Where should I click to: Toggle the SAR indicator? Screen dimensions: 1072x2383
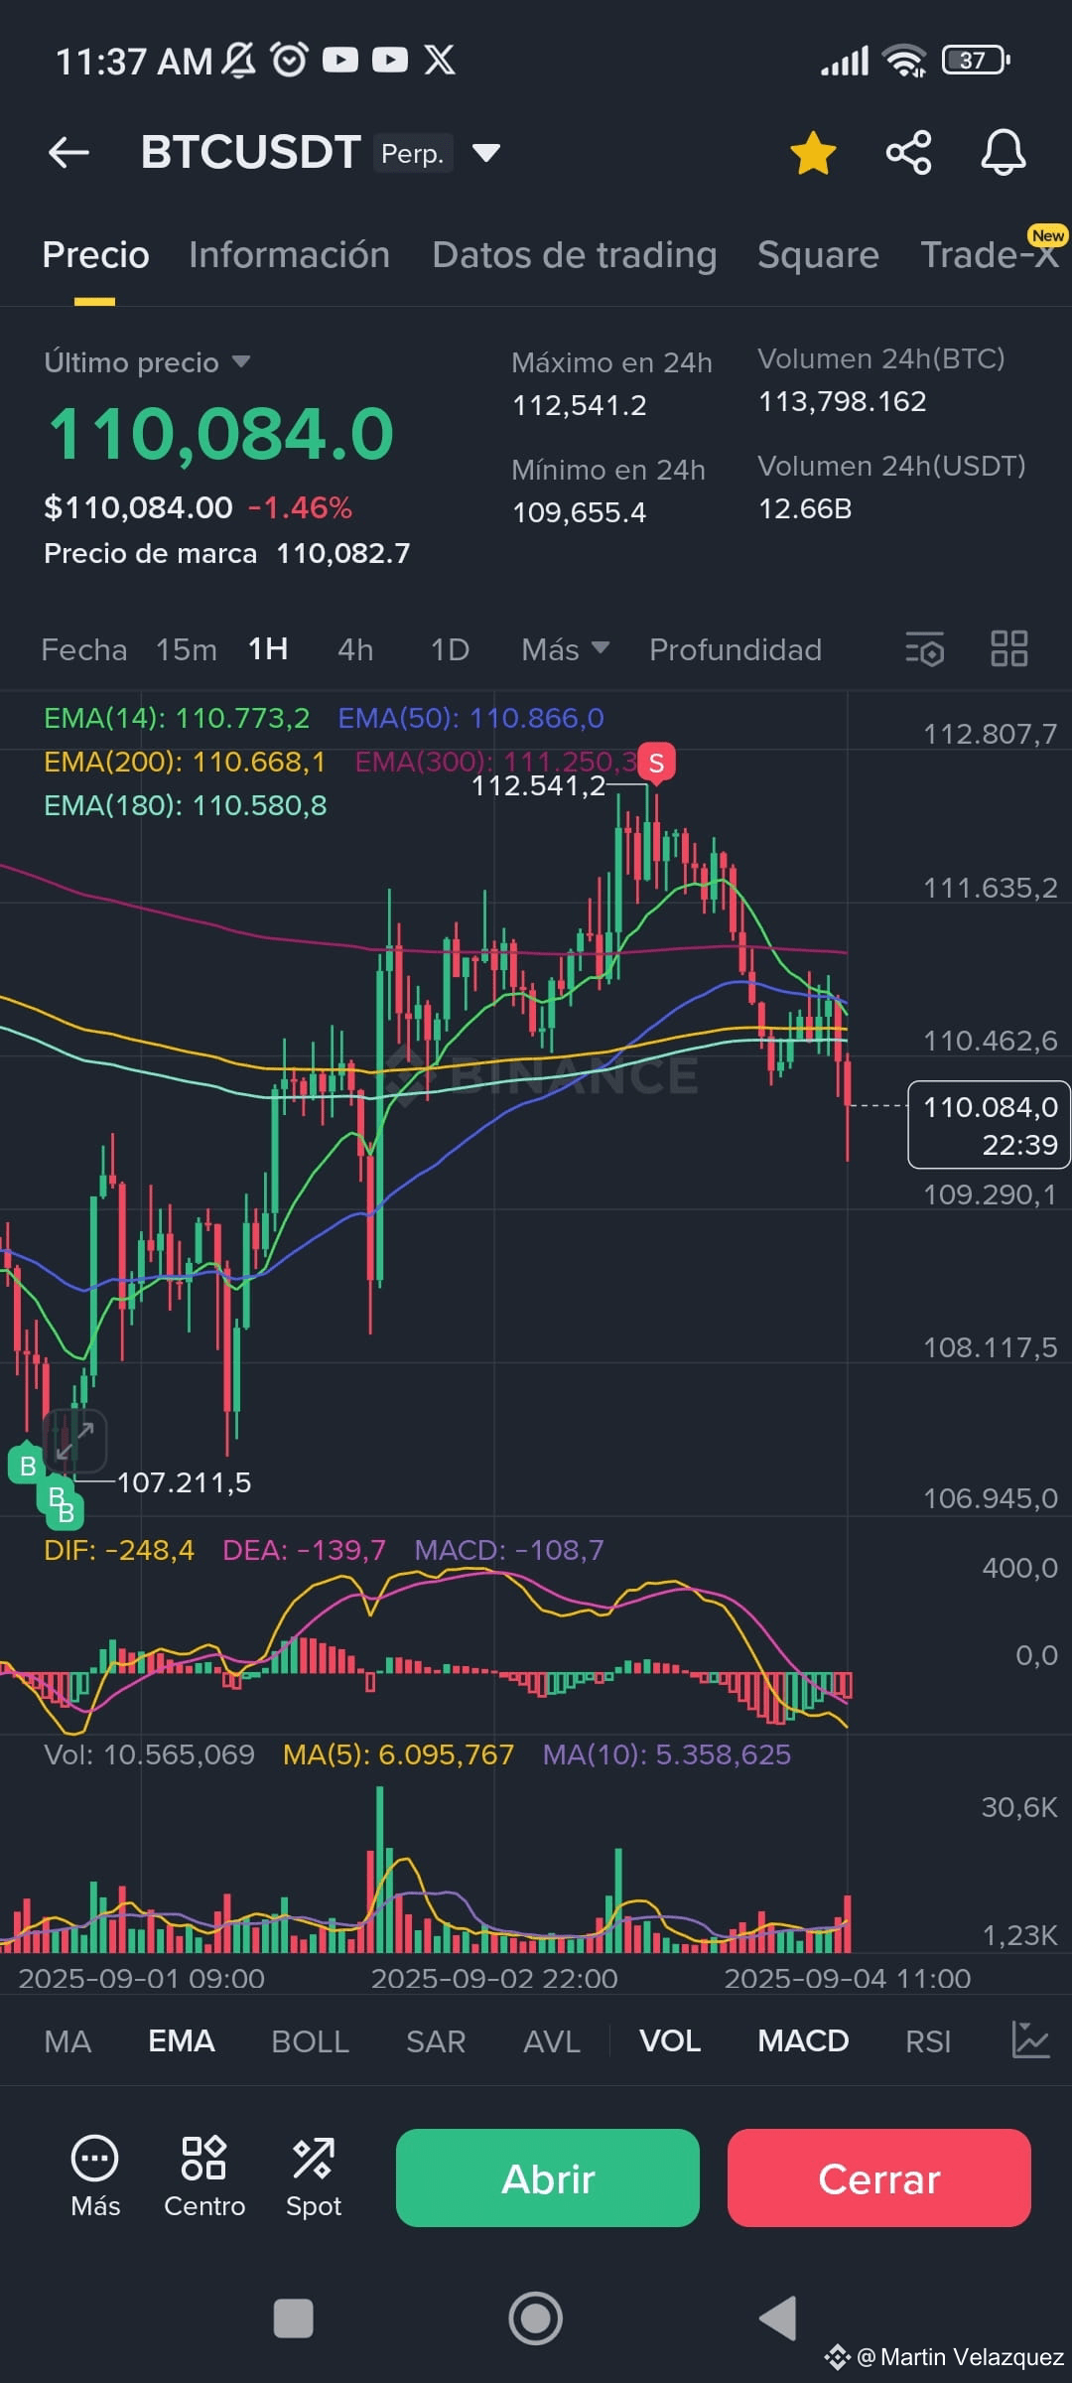[436, 2041]
